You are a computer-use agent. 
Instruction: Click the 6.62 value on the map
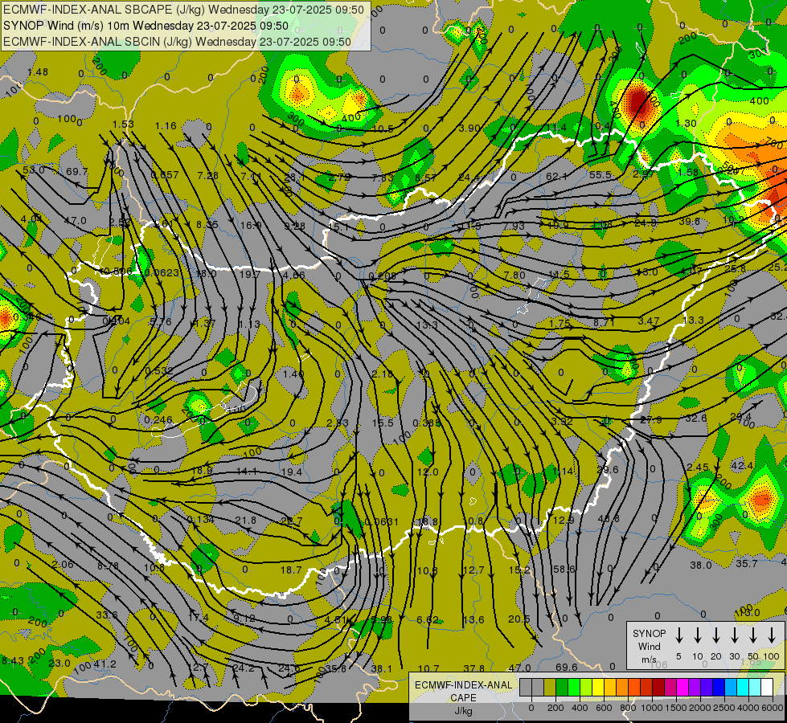428,619
